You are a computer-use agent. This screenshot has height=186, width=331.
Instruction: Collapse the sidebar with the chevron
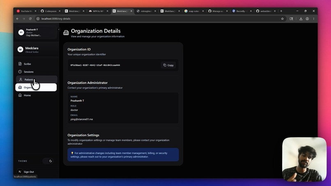[x=59, y=30]
